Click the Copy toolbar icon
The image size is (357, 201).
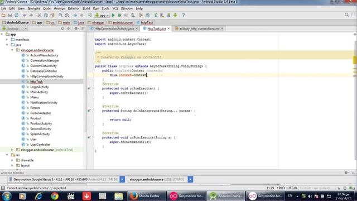pyautogui.click(x=46, y=15)
